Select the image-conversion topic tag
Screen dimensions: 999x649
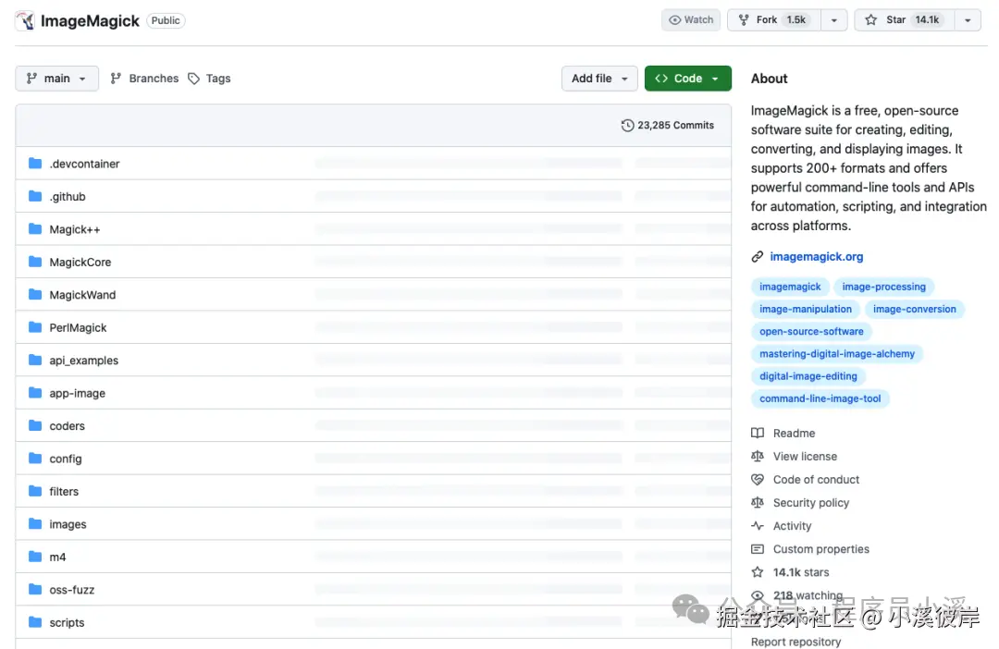click(914, 309)
